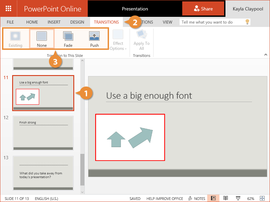Select the None transition
270x202 pixels.
pos(42,39)
